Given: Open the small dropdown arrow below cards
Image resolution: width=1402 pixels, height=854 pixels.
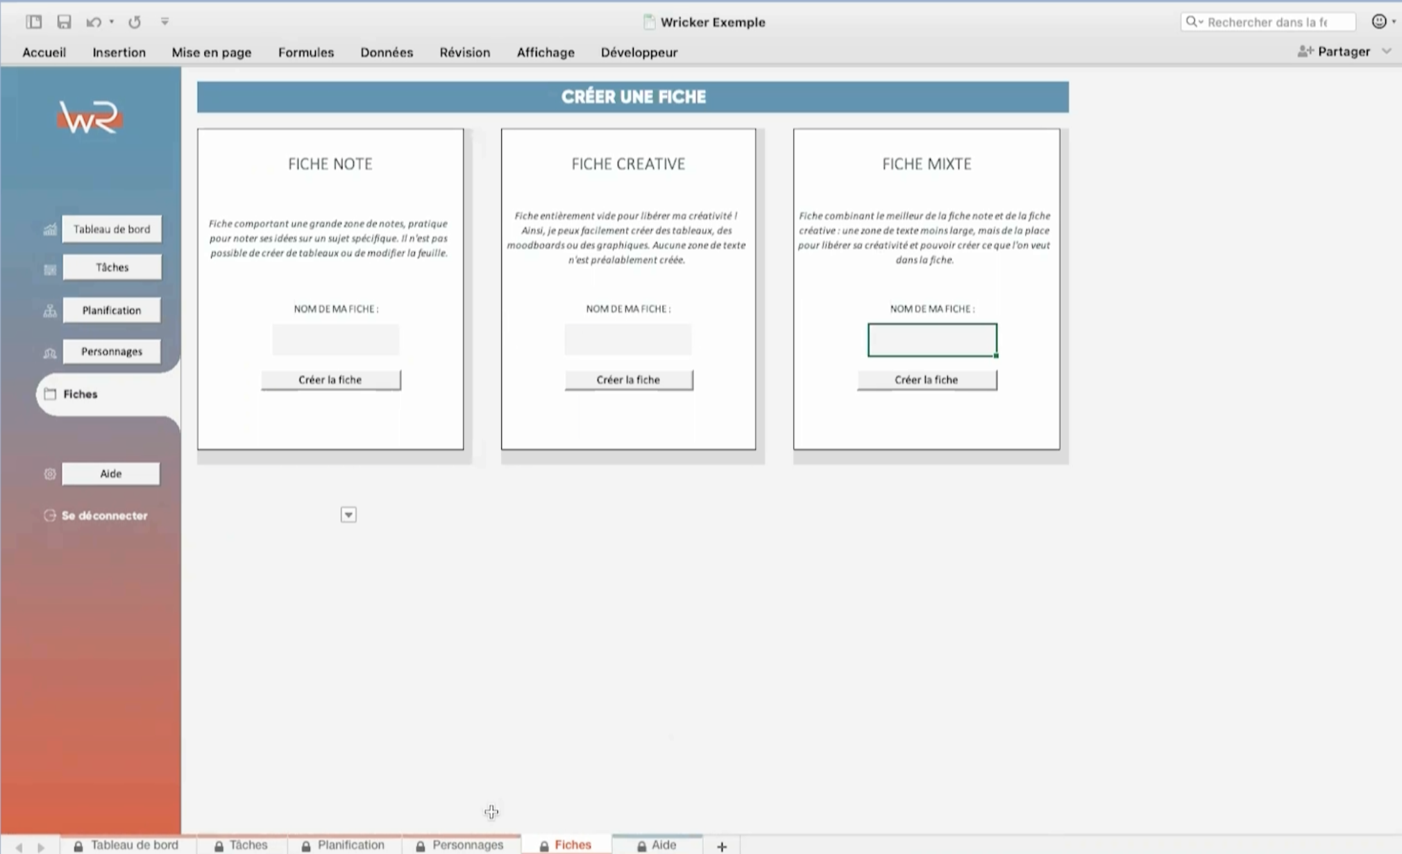Looking at the screenshot, I should (348, 515).
